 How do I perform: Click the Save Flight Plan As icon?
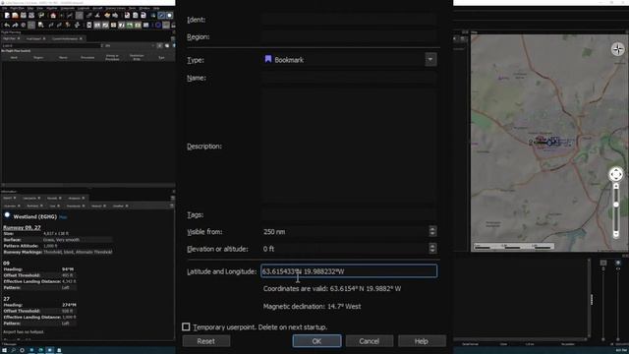click(x=31, y=16)
